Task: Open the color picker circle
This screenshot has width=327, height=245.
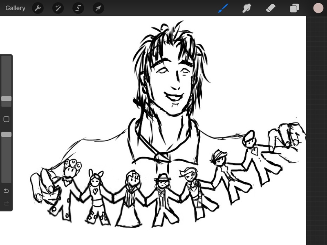Action: tap(318, 8)
